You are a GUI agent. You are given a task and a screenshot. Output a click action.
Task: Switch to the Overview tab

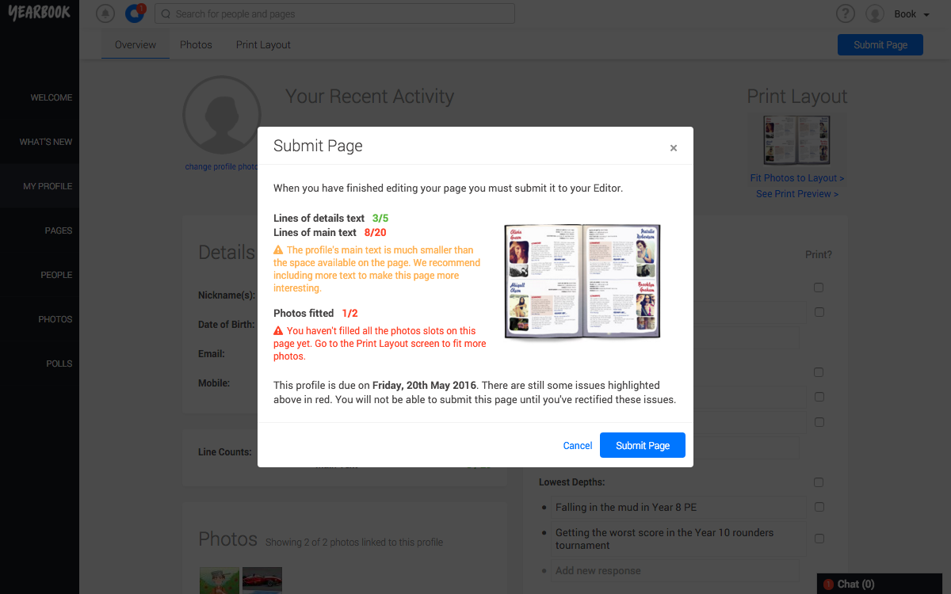point(136,44)
